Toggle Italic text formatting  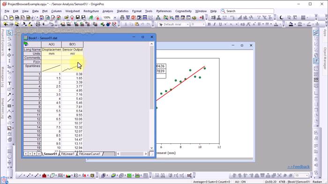[215, 24]
